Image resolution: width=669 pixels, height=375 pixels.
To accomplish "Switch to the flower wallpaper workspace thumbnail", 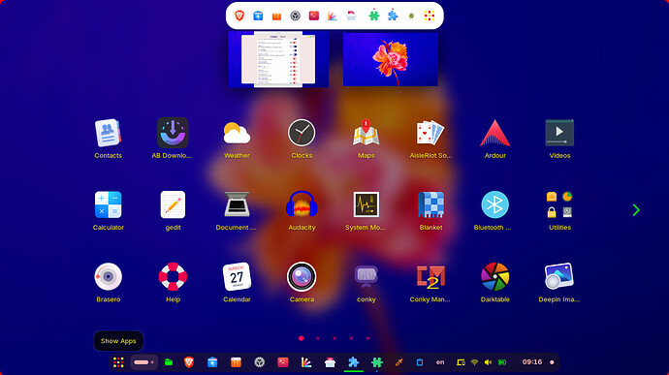I will (x=391, y=60).
